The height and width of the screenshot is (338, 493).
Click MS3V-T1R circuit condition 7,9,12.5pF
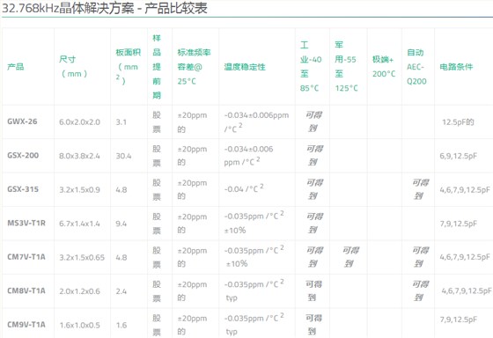point(458,224)
